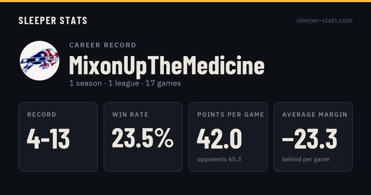Open the WIN RATE stat card
The width and height of the screenshot is (371, 195).
[143, 137]
